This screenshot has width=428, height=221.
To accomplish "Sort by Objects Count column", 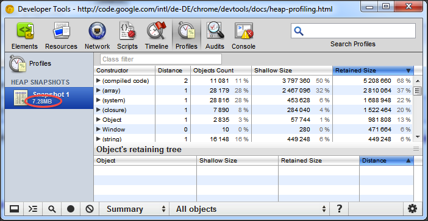I will (x=221, y=71).
